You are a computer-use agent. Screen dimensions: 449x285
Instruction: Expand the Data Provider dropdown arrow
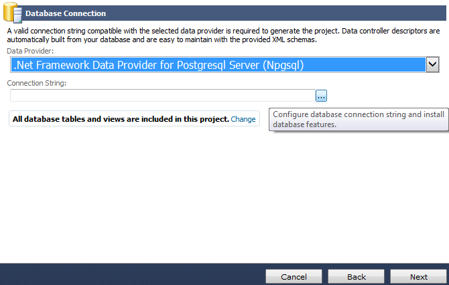(432, 64)
